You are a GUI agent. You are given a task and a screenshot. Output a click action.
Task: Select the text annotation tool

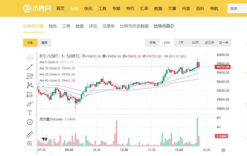coord(30,113)
